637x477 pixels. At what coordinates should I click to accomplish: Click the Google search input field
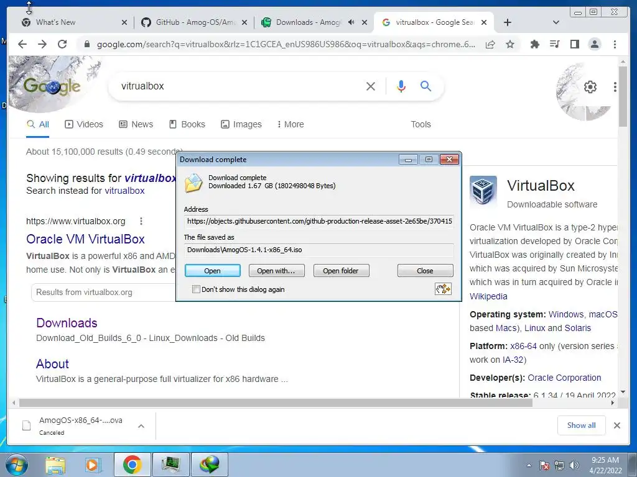pyautogui.click(x=239, y=86)
